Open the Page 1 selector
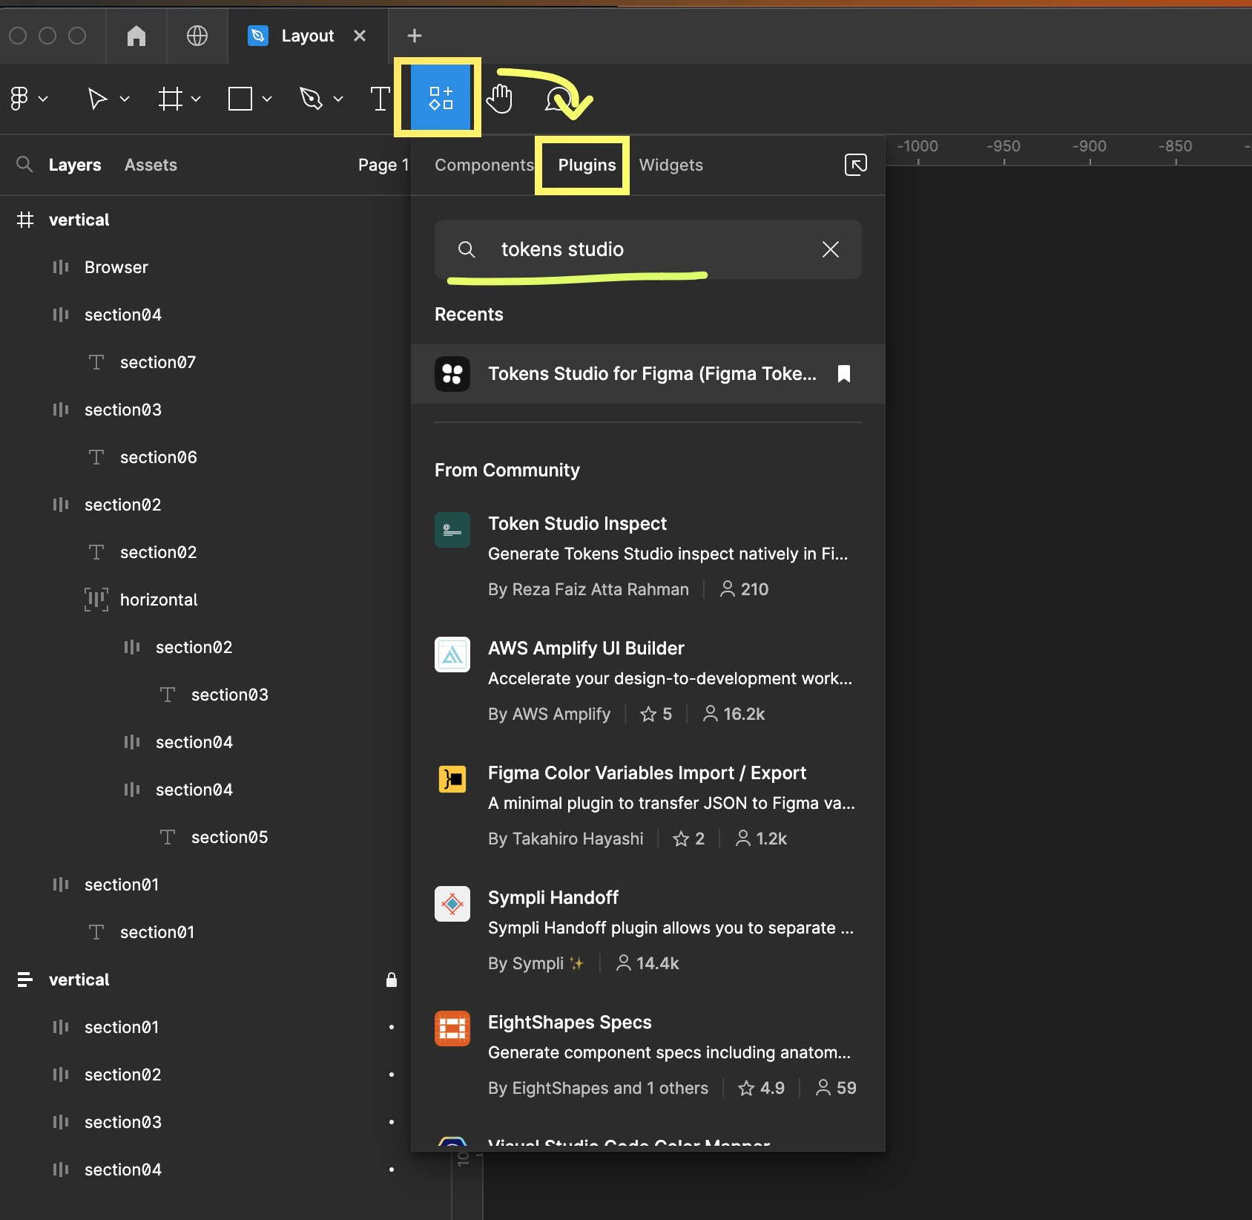Image resolution: width=1252 pixels, height=1220 pixels. [383, 165]
